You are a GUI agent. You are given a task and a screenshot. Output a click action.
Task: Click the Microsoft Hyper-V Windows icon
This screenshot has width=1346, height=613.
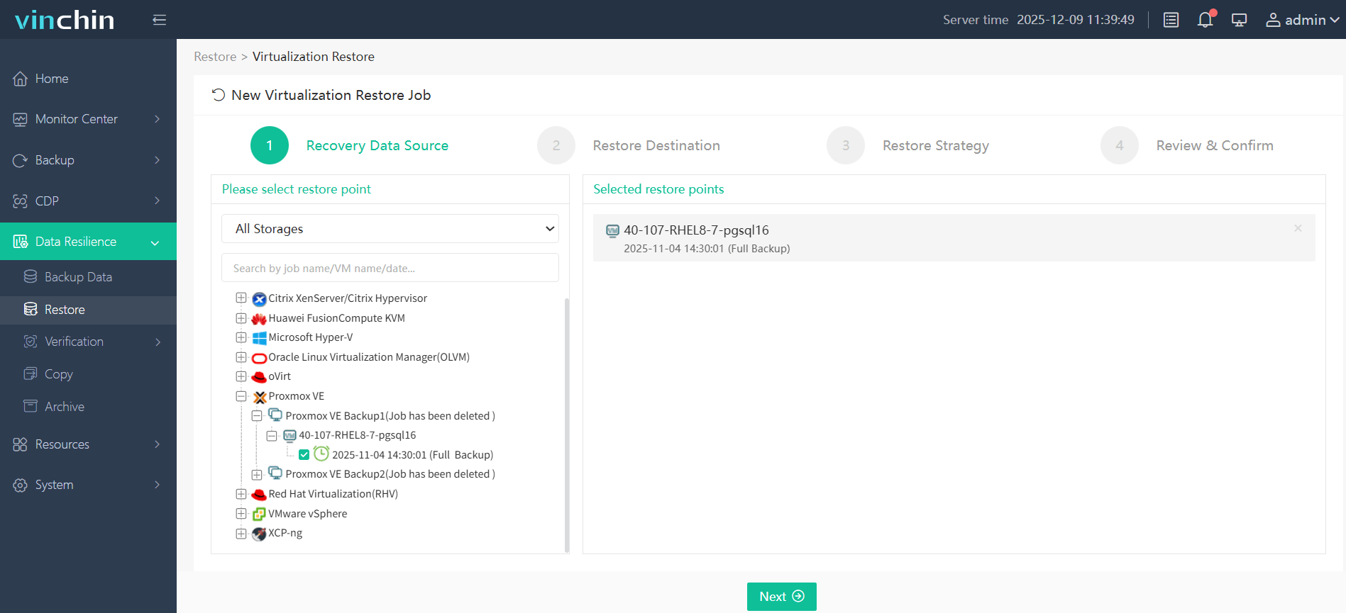point(259,338)
